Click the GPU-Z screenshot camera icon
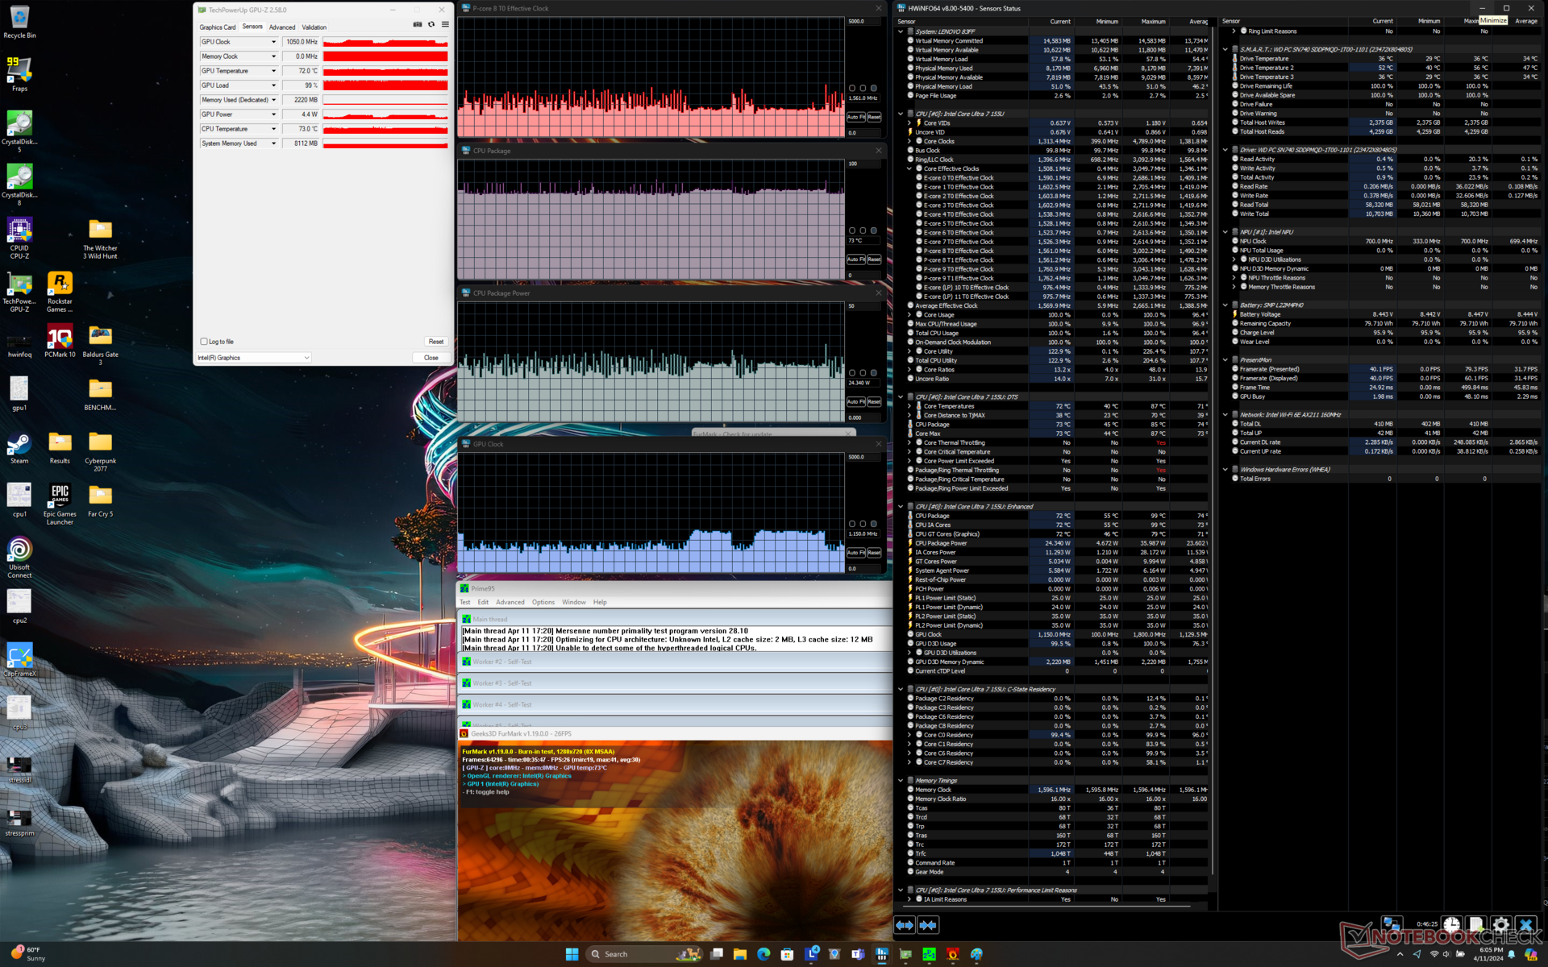Viewport: 1548px width, 967px height. (418, 25)
